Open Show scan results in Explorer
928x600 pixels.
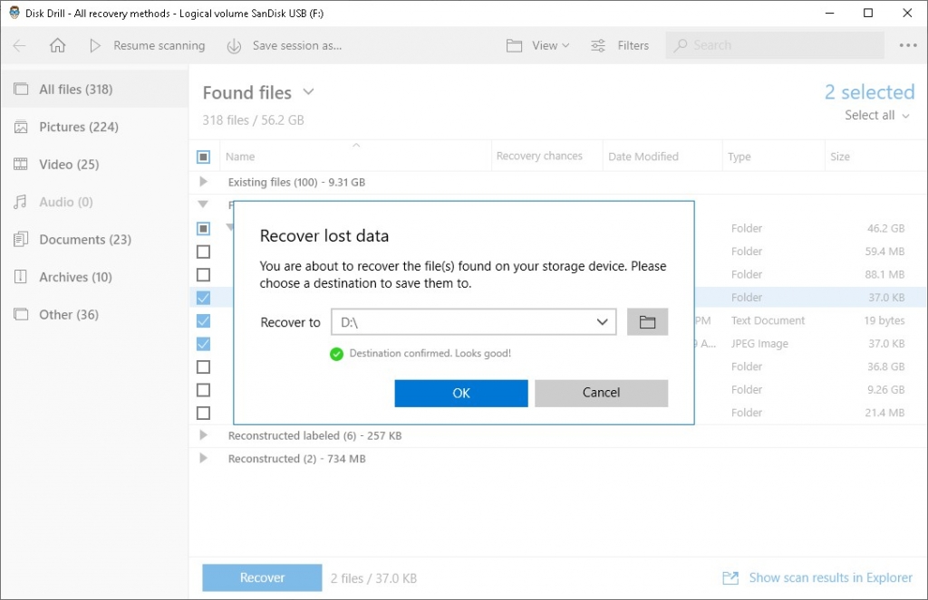829,577
